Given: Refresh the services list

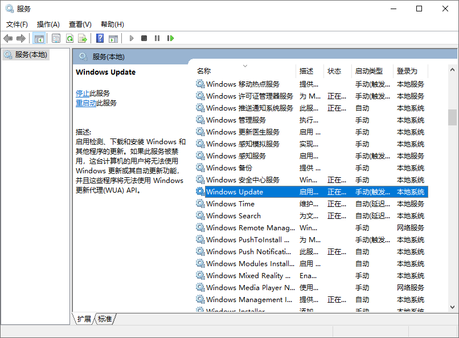Looking at the screenshot, I should (70, 38).
